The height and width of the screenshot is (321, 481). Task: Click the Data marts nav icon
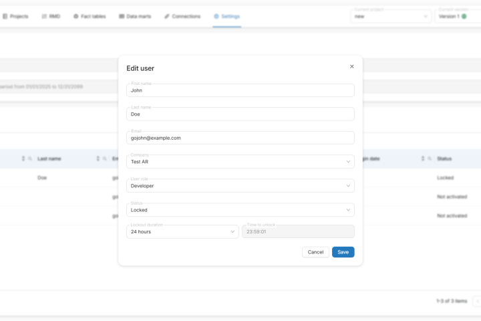(x=122, y=16)
